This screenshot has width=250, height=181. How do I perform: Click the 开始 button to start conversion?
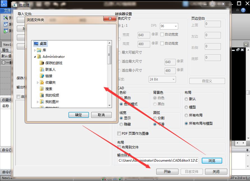(167, 171)
